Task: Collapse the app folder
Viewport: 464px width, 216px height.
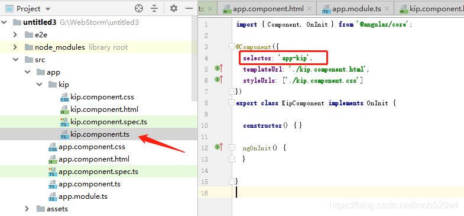Action: [x=27, y=72]
